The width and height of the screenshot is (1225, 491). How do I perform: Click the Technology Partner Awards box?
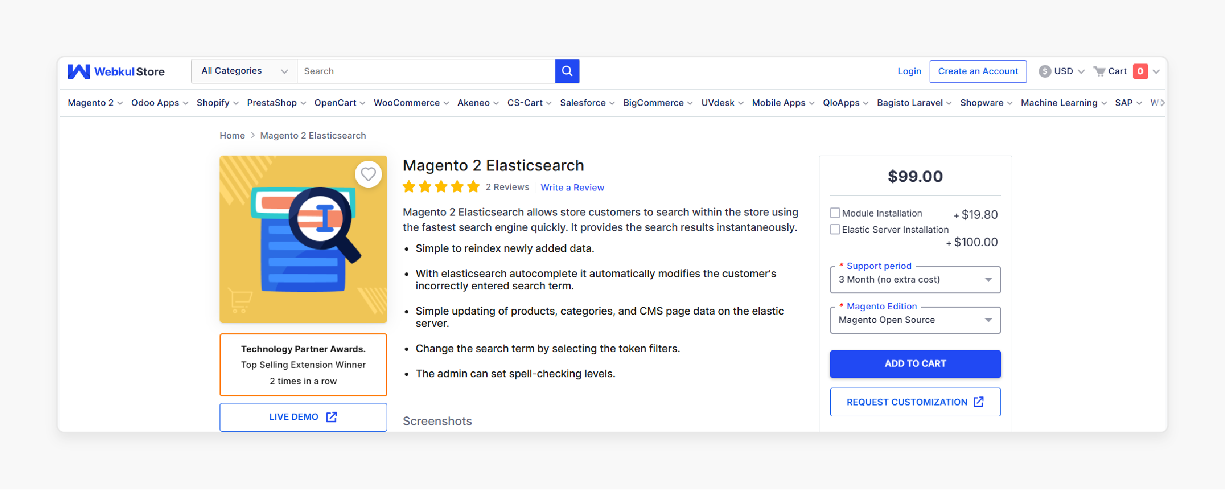303,365
